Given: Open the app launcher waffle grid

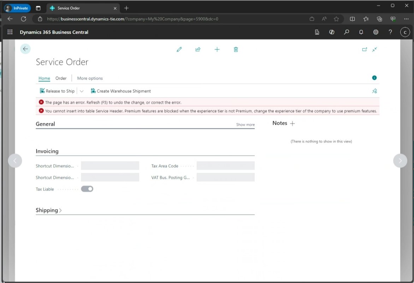Looking at the screenshot, I should click(x=10, y=32).
